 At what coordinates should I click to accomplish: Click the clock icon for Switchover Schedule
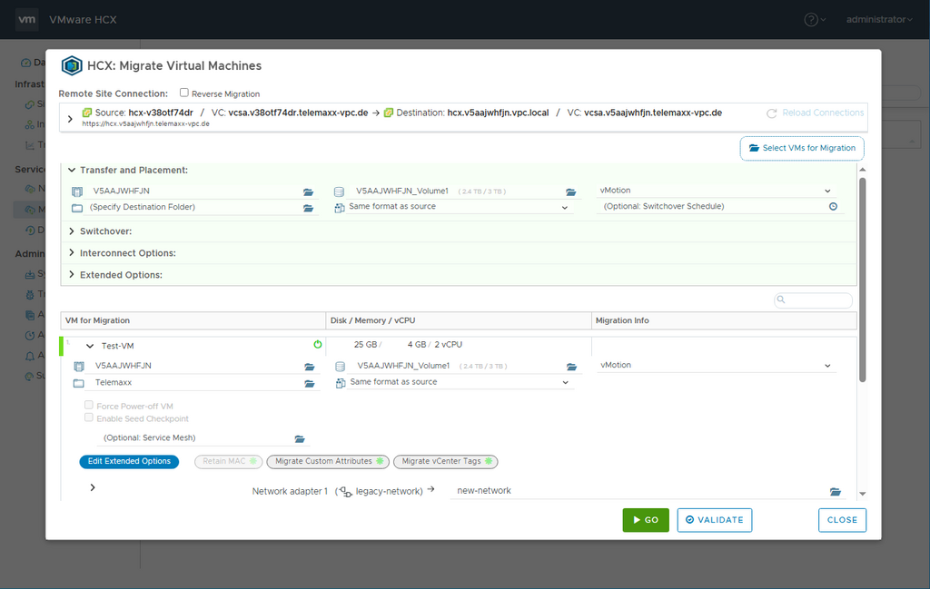[x=833, y=207]
